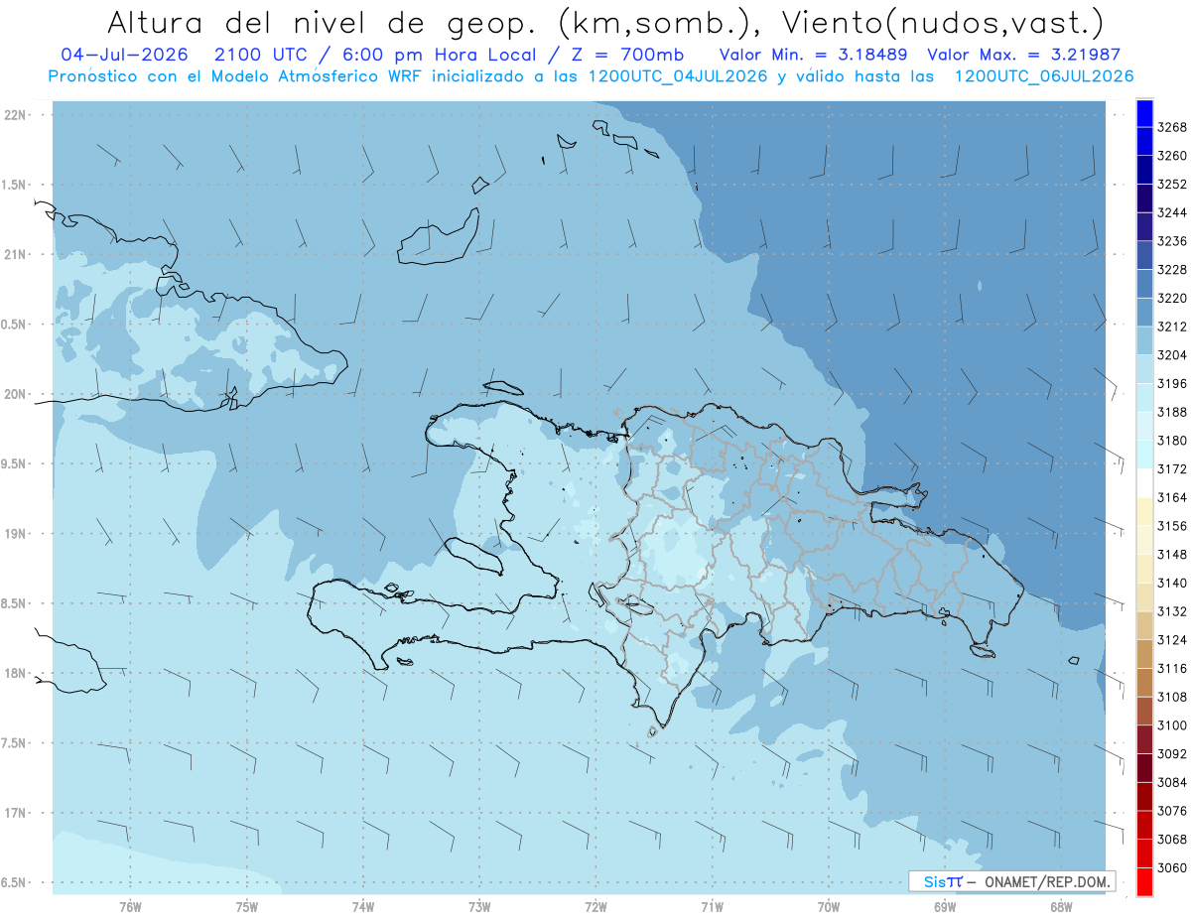
Task: Click the '1200UTC_04JUL2026' initialization text
Action: (678, 76)
